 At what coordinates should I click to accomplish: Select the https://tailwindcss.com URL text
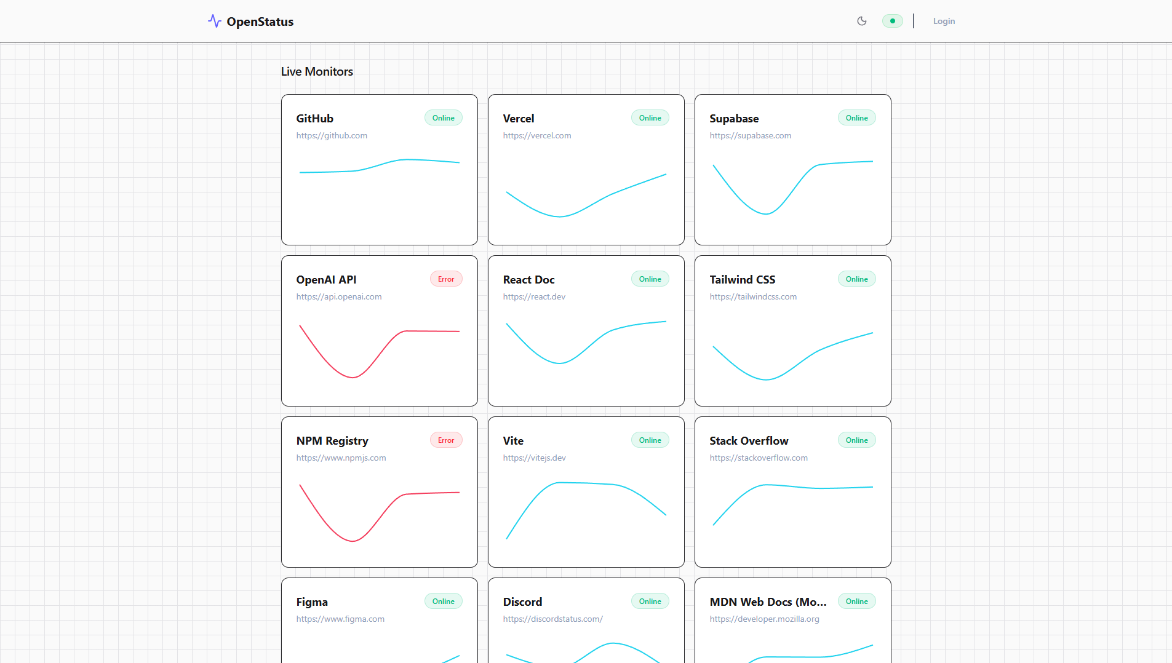(753, 296)
